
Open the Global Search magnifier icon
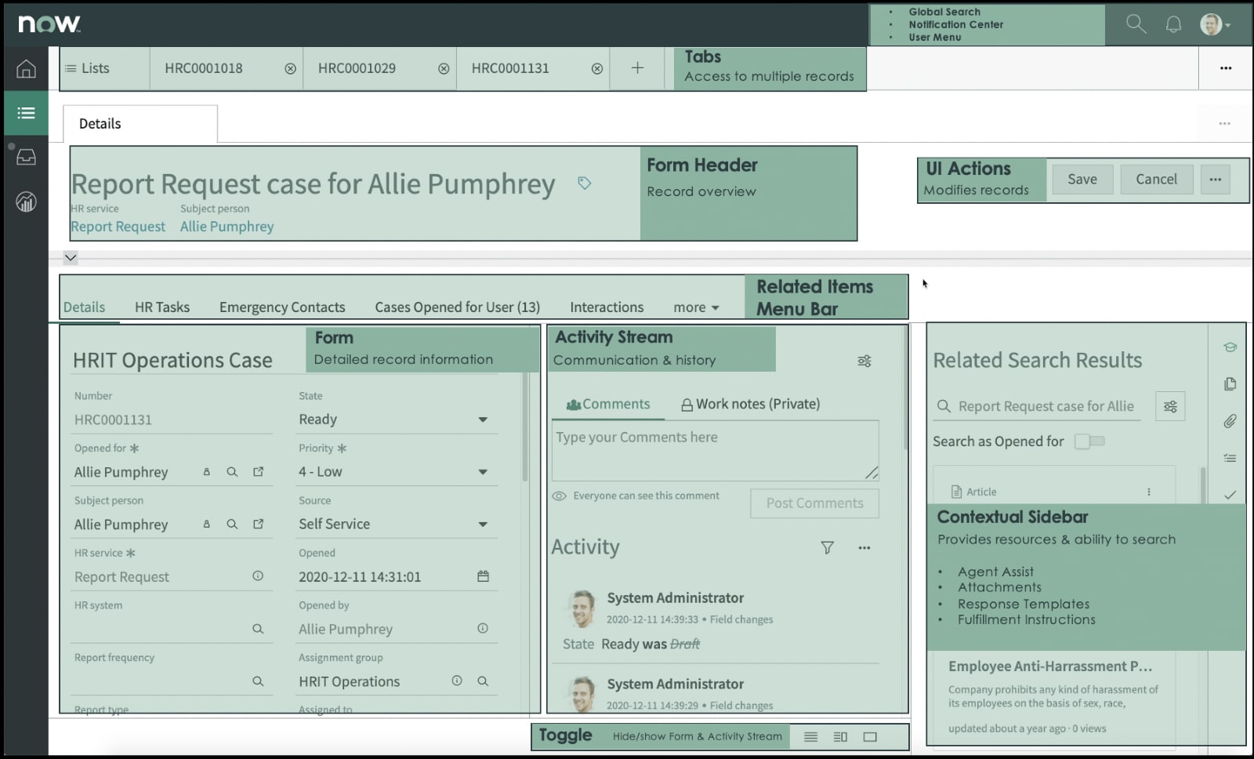(x=1134, y=24)
